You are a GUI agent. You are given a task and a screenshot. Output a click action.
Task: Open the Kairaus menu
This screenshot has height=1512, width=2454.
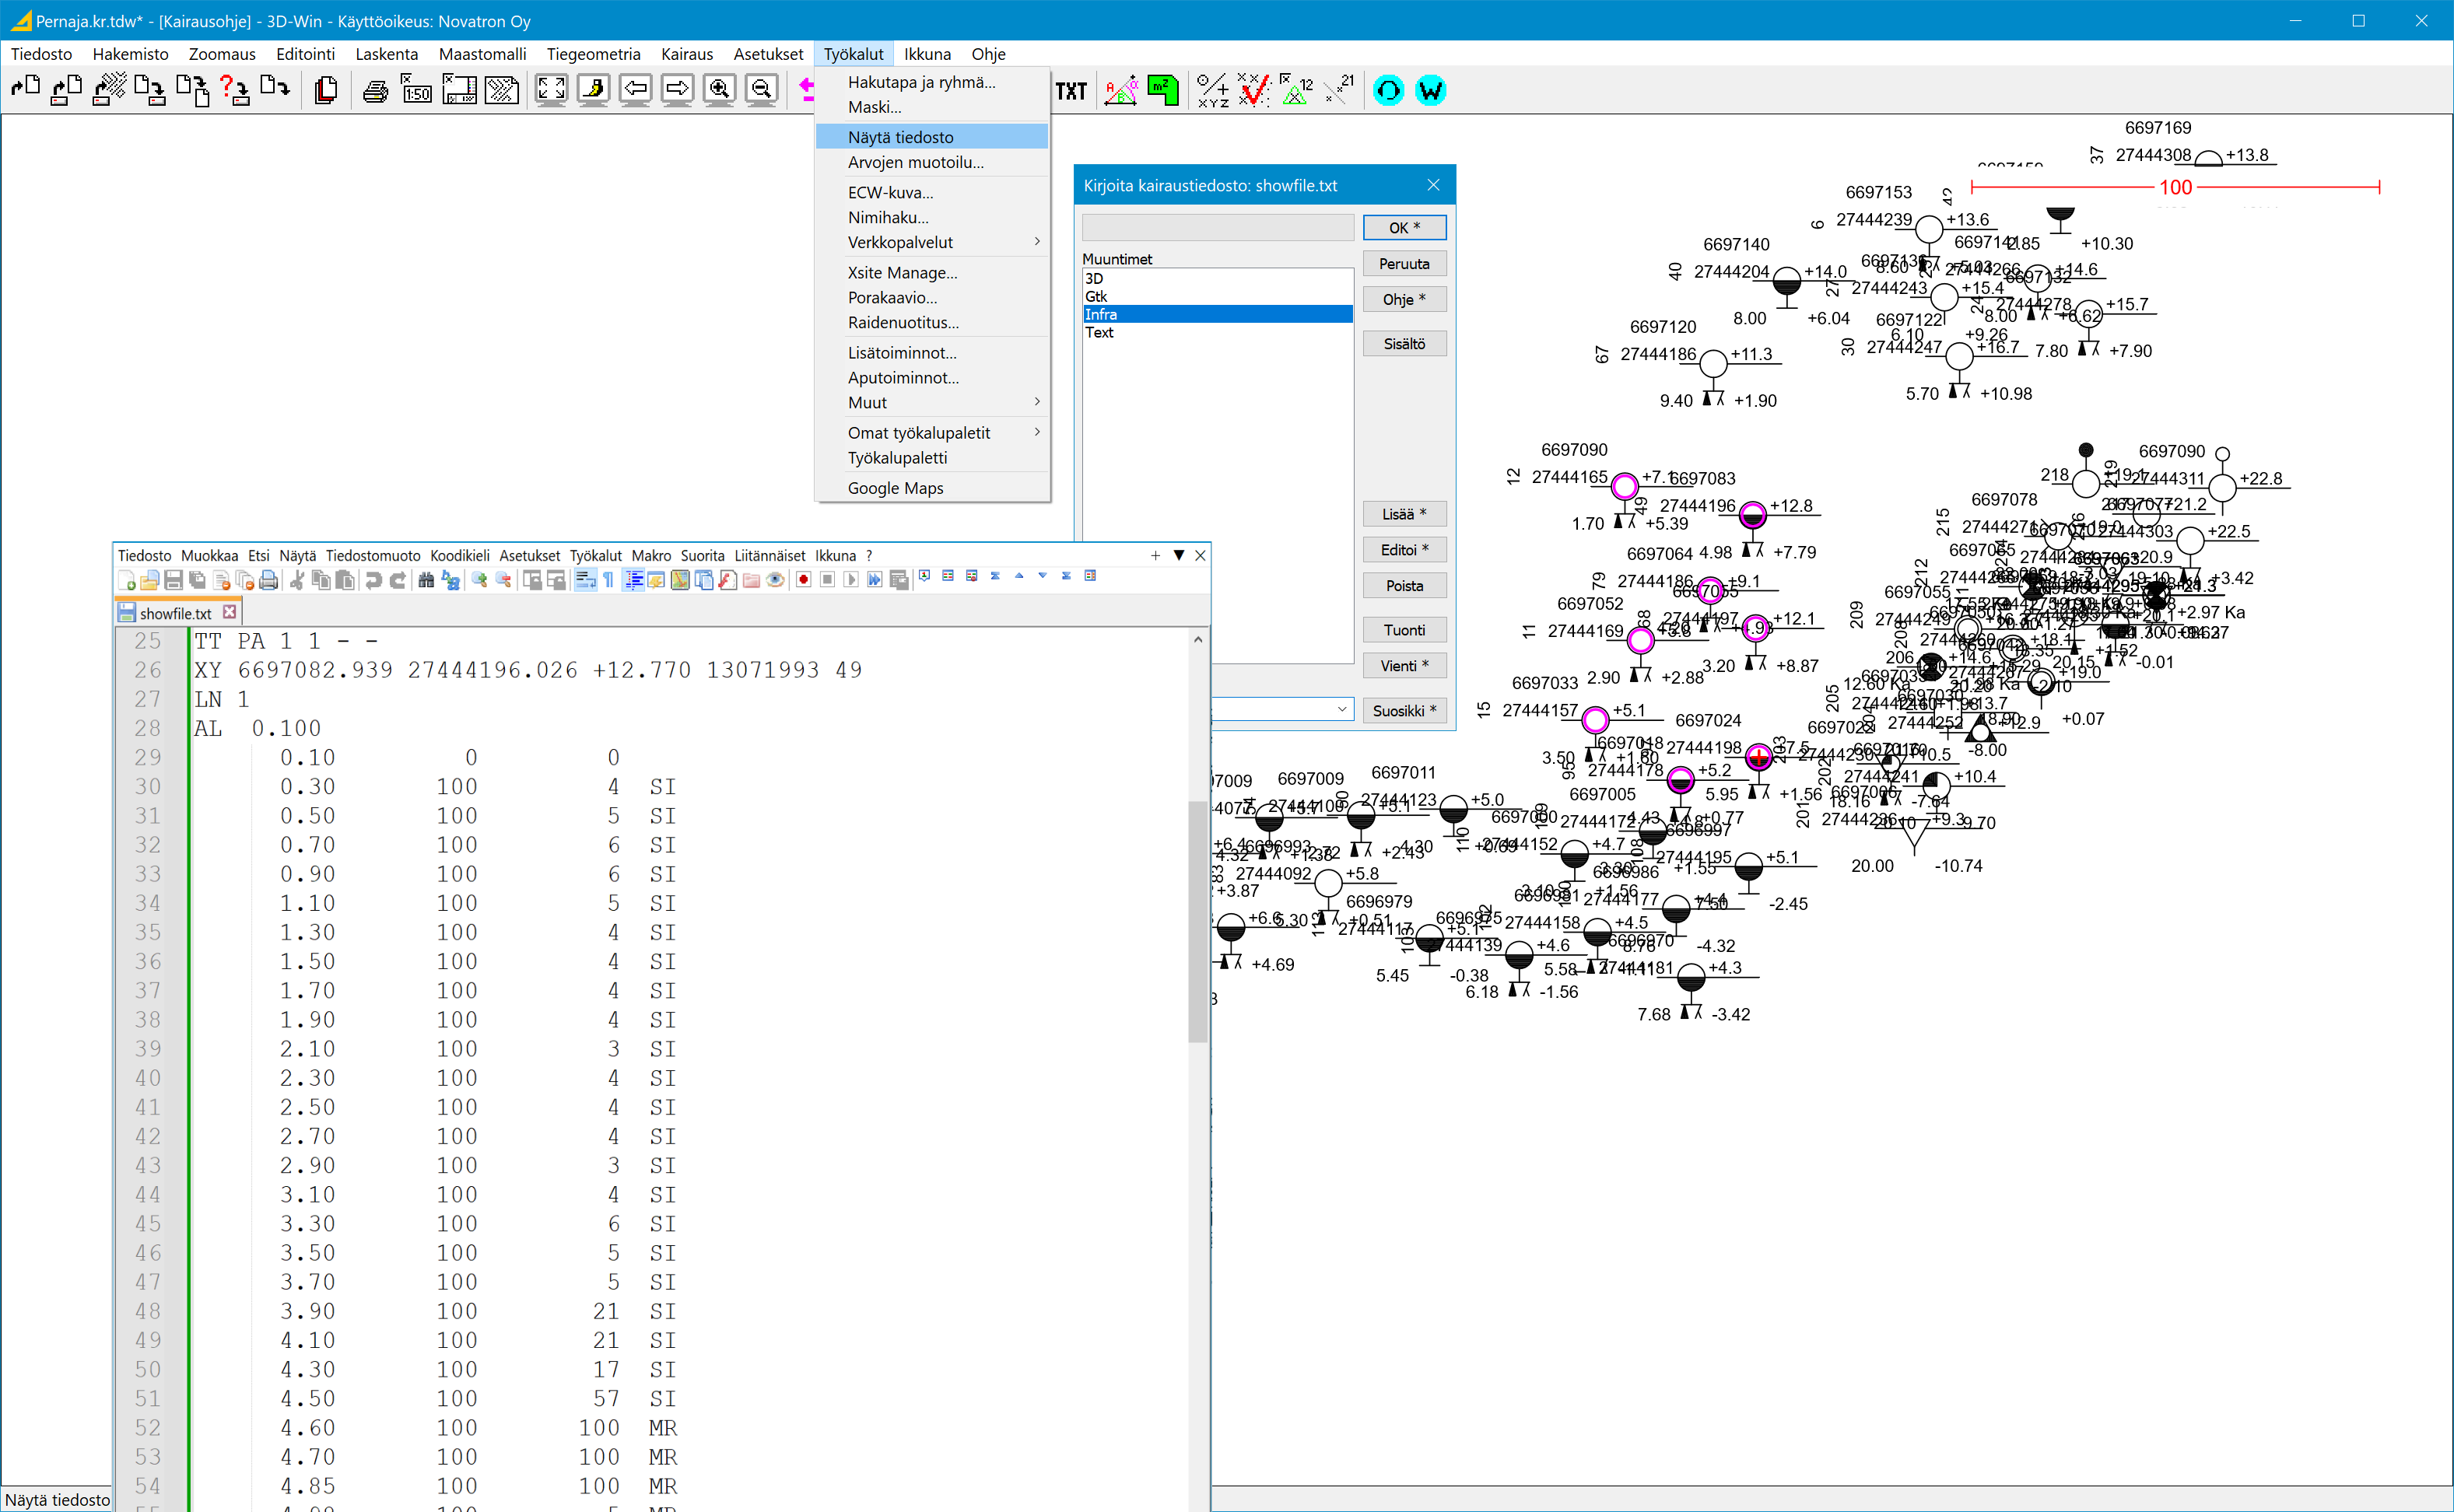(686, 54)
